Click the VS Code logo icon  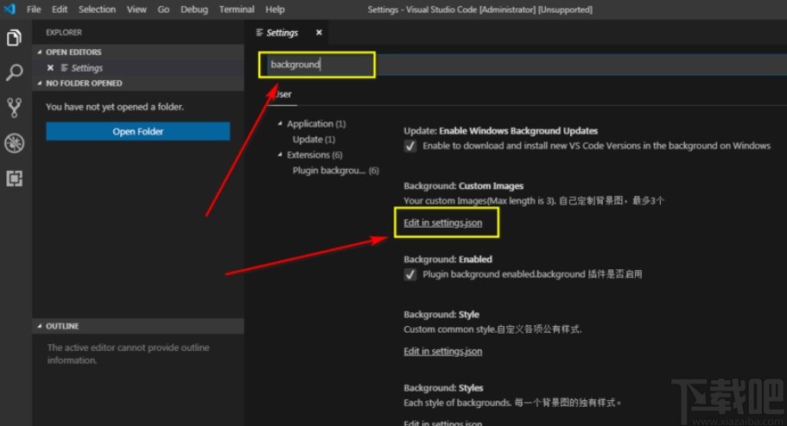[x=10, y=9]
